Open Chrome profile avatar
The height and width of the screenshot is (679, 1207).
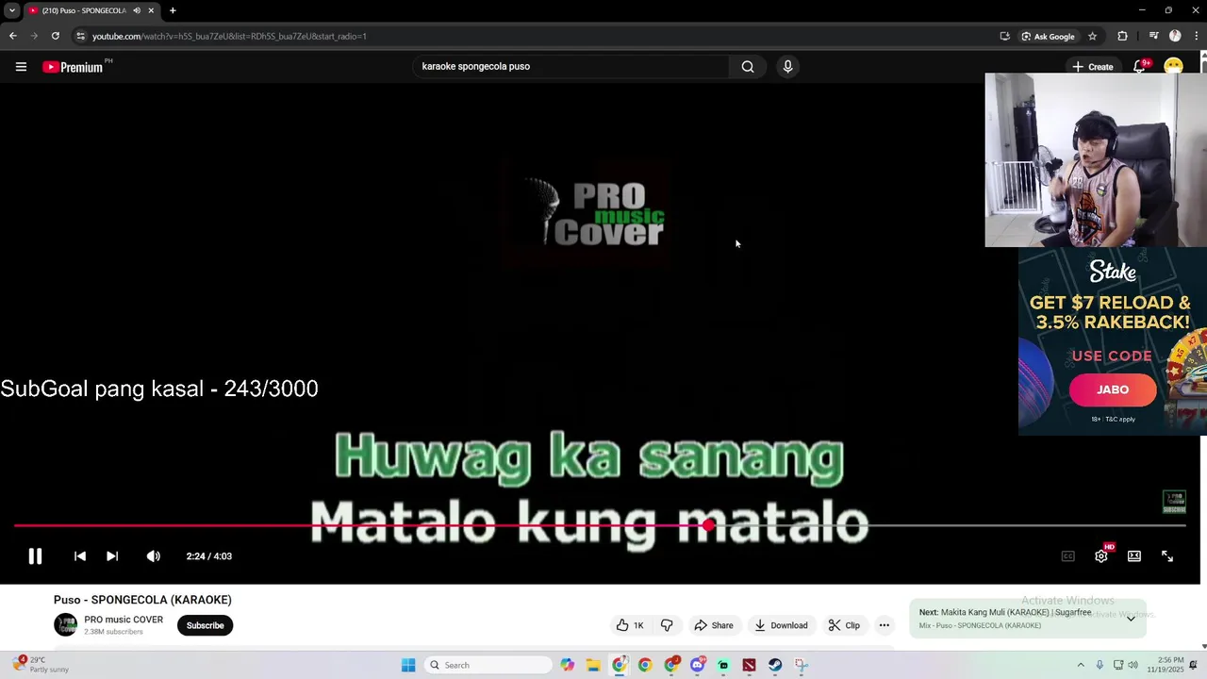pos(1175,36)
